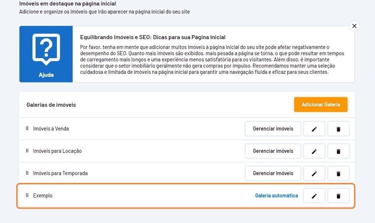Click drag handle for Imóveis para Temporada
The width and height of the screenshot is (375, 223).
click(27, 173)
